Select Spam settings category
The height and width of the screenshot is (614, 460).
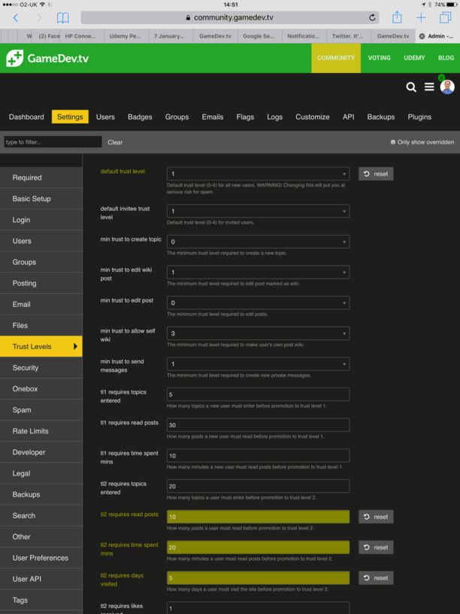pyautogui.click(x=41, y=410)
